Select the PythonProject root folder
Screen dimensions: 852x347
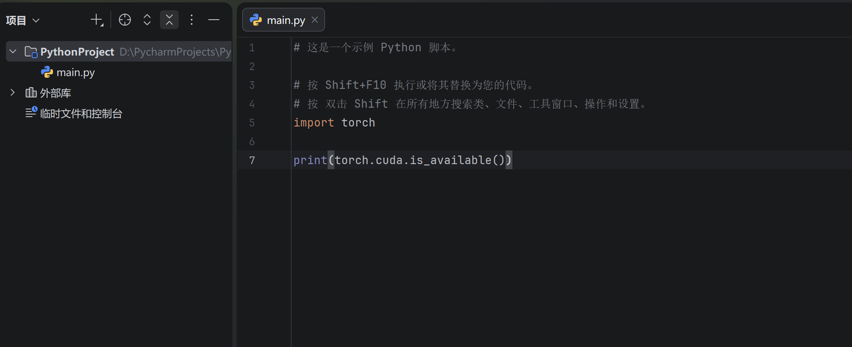click(x=118, y=52)
